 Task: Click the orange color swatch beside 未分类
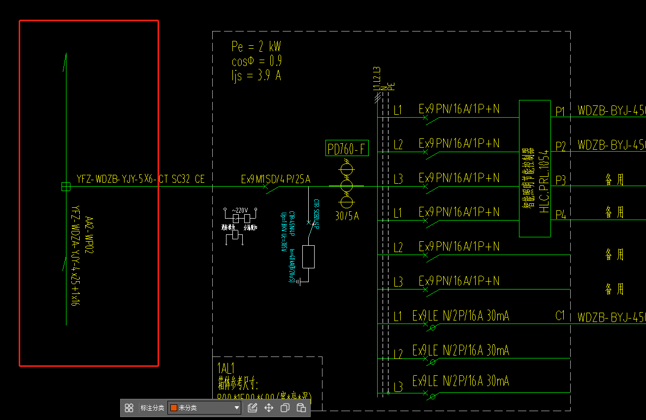pyautogui.click(x=173, y=408)
